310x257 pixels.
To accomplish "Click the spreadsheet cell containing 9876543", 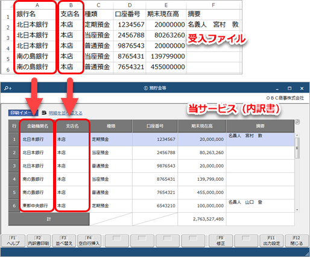I will (x=130, y=46).
